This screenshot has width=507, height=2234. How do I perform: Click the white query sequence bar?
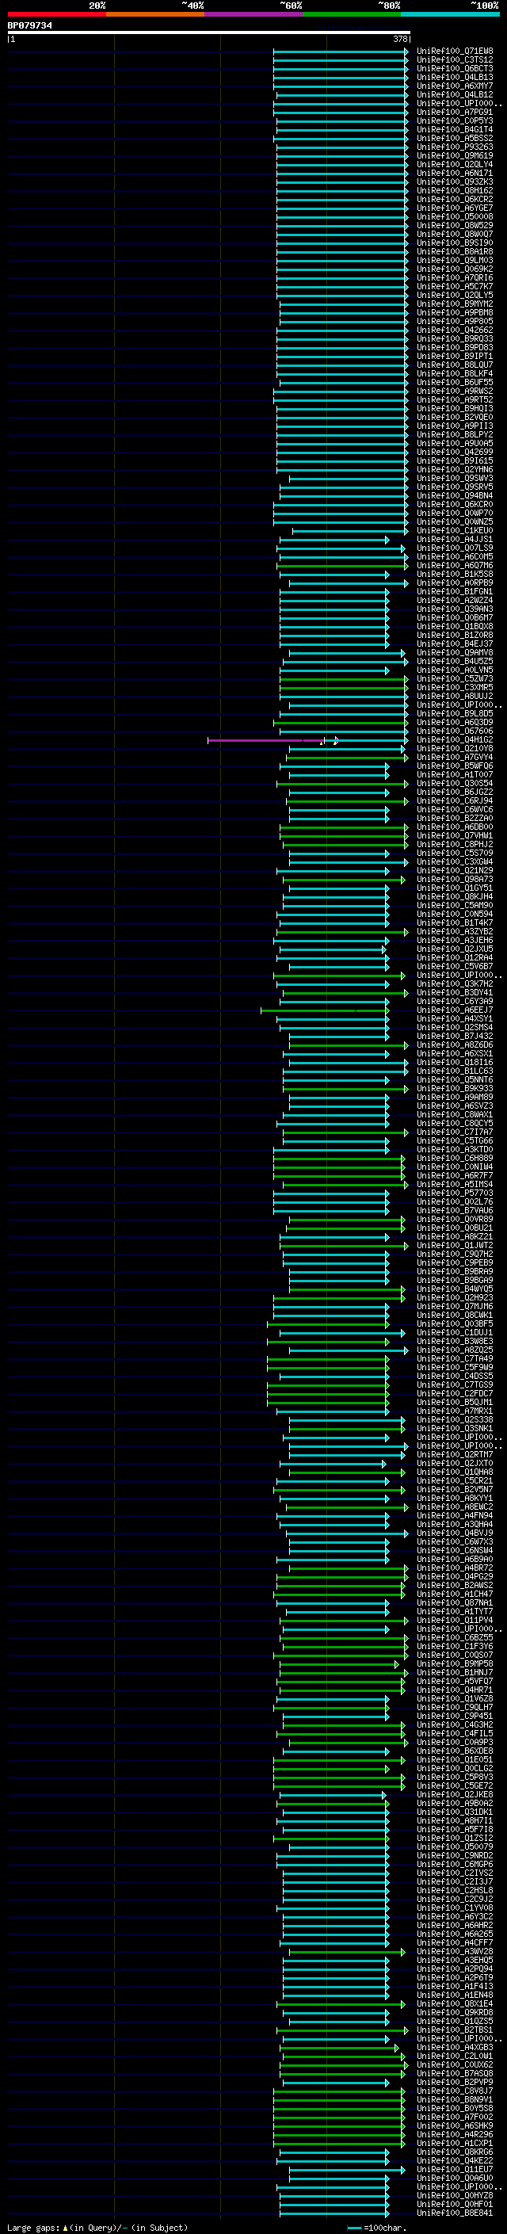(x=208, y=32)
